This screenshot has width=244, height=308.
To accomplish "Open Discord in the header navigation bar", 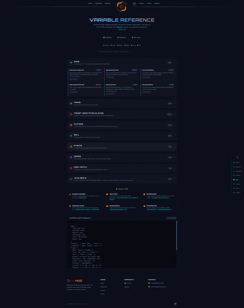I will (107, 3).
